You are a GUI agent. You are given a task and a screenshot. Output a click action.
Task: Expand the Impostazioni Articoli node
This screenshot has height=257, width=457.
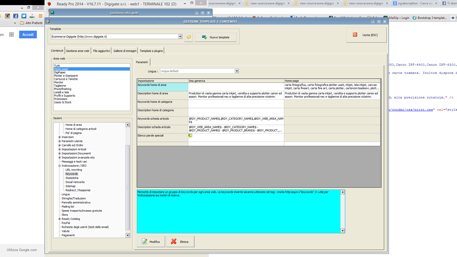coord(59,150)
